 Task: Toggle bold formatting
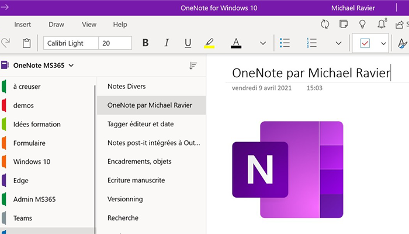point(145,43)
